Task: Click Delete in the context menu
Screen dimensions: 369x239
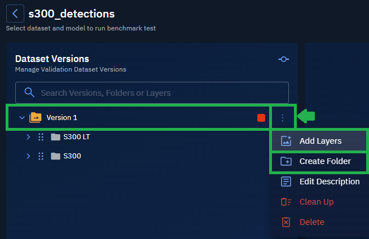Action: (x=311, y=222)
